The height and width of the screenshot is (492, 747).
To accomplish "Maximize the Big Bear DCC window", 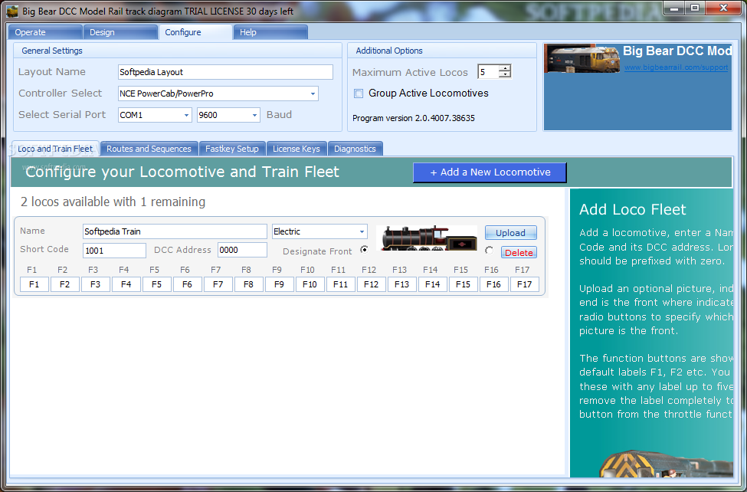I will tap(695, 8).
